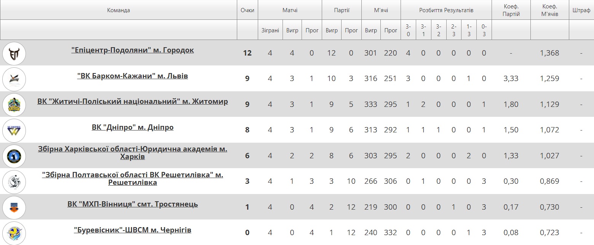
Task: Click the МХП-Вінниця team logo
Action: [14, 207]
